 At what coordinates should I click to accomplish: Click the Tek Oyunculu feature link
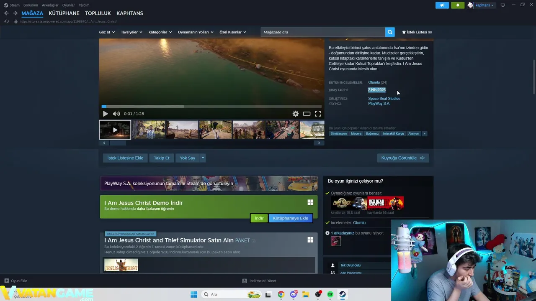(x=350, y=265)
